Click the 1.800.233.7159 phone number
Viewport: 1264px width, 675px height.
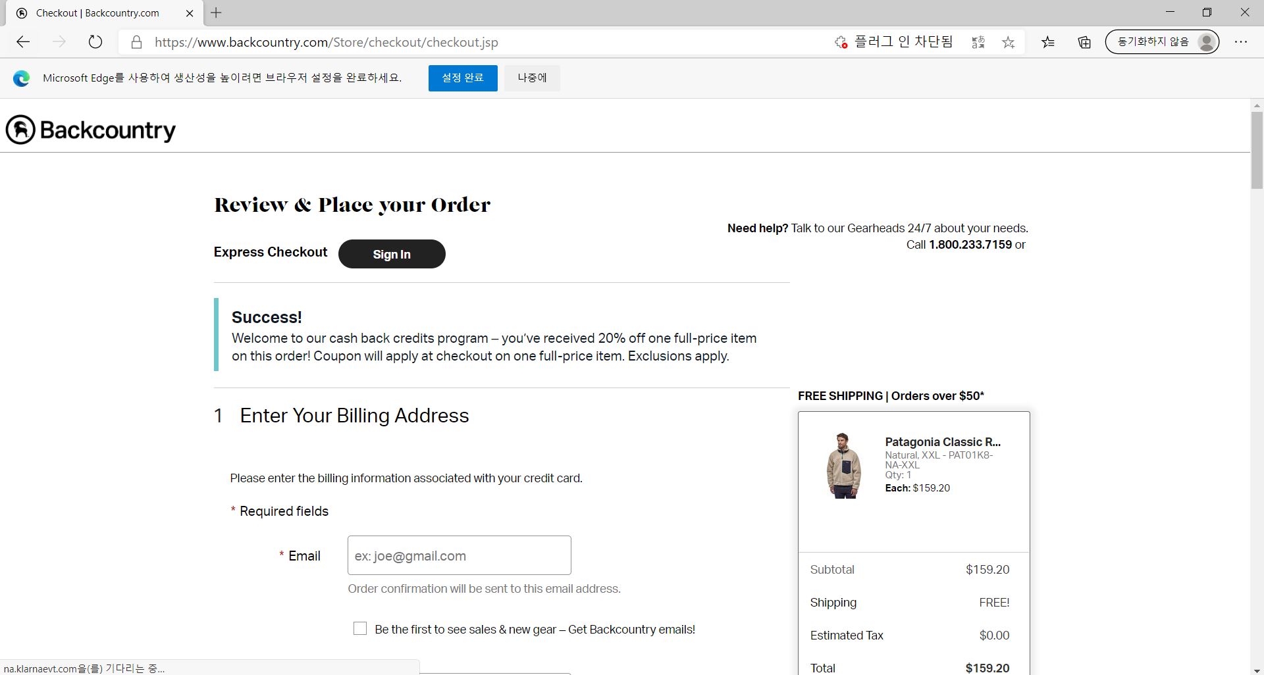click(x=970, y=245)
